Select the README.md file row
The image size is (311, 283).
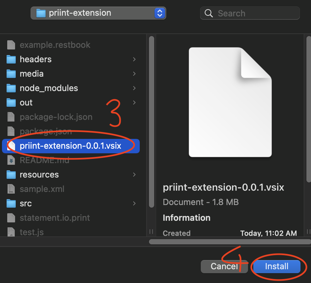pyautogui.click(x=71, y=160)
